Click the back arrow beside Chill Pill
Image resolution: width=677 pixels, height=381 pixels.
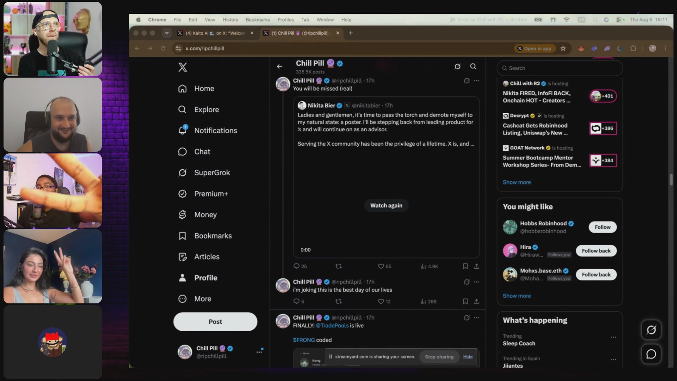coord(280,66)
